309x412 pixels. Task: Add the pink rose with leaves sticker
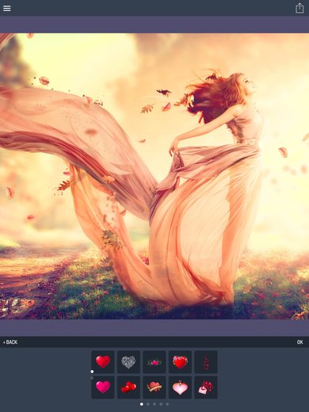tap(154, 362)
